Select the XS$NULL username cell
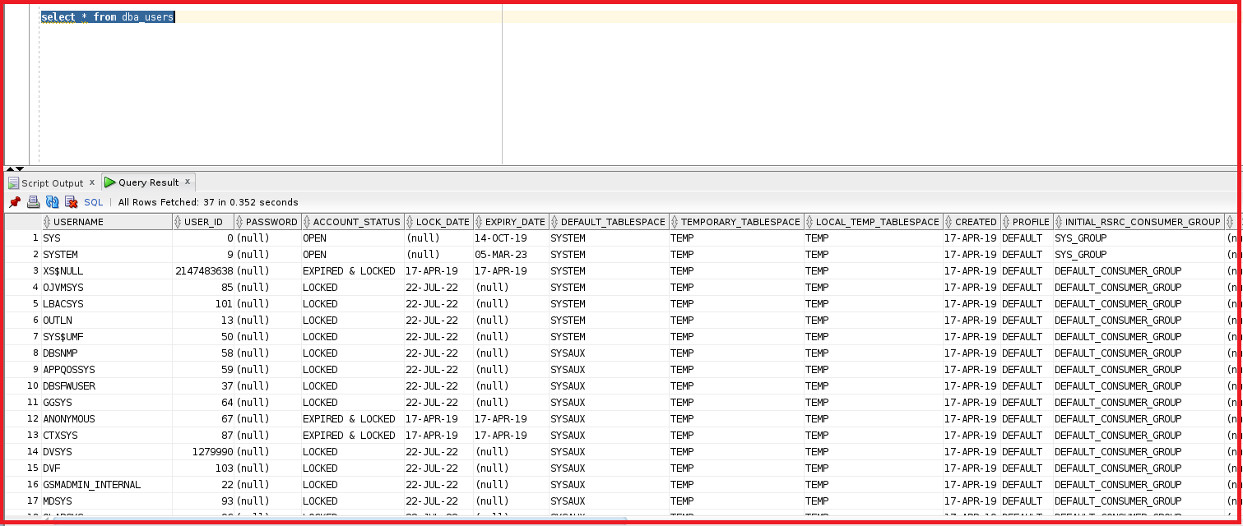This screenshot has width=1243, height=526. pos(106,271)
